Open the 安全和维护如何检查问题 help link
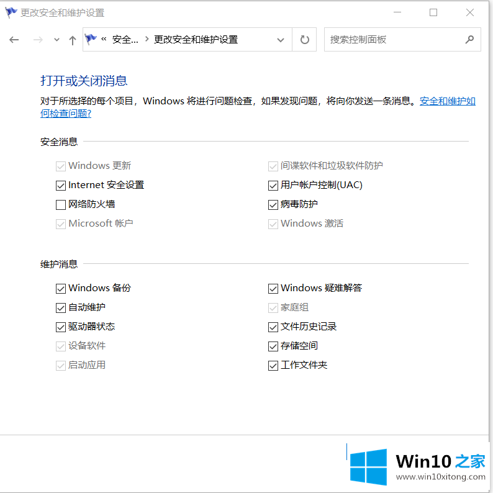The height and width of the screenshot is (493, 493). pyautogui.click(x=447, y=101)
